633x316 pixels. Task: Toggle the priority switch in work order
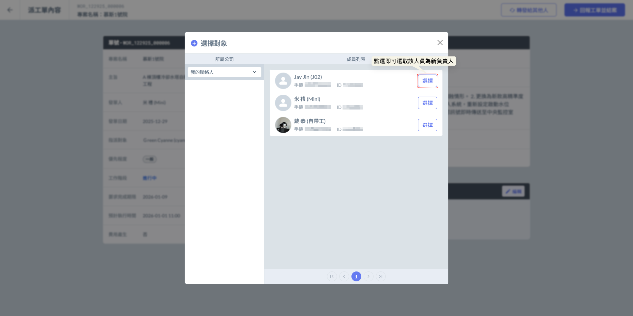(x=150, y=159)
